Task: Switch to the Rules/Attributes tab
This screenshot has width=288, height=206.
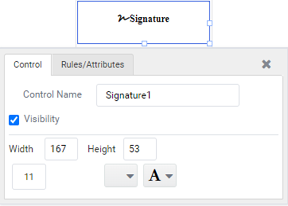Action: pyautogui.click(x=93, y=65)
